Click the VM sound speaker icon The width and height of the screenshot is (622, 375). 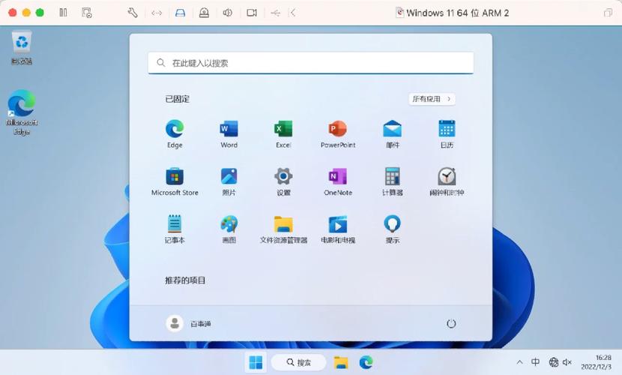click(x=228, y=13)
